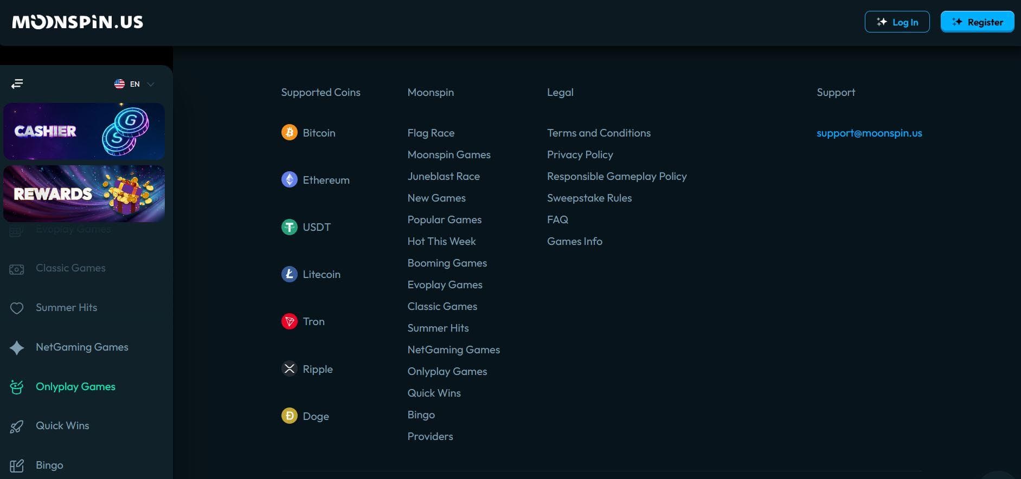Click the Classic Games cash icon
The image size is (1021, 479).
17,269
